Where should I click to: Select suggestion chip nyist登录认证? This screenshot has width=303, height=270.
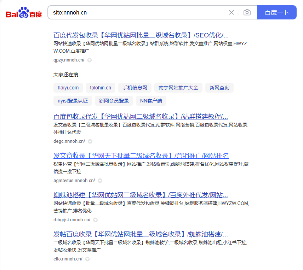(73, 101)
